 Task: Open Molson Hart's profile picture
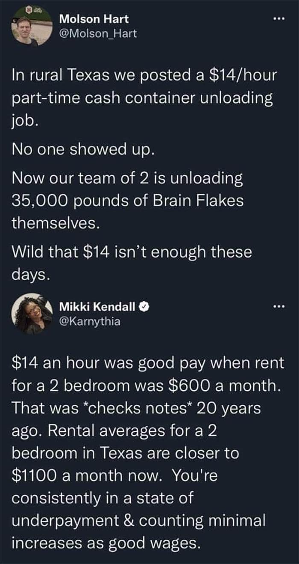tap(31, 27)
